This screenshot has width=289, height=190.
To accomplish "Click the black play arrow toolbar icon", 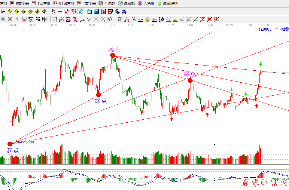I will pos(3,11).
